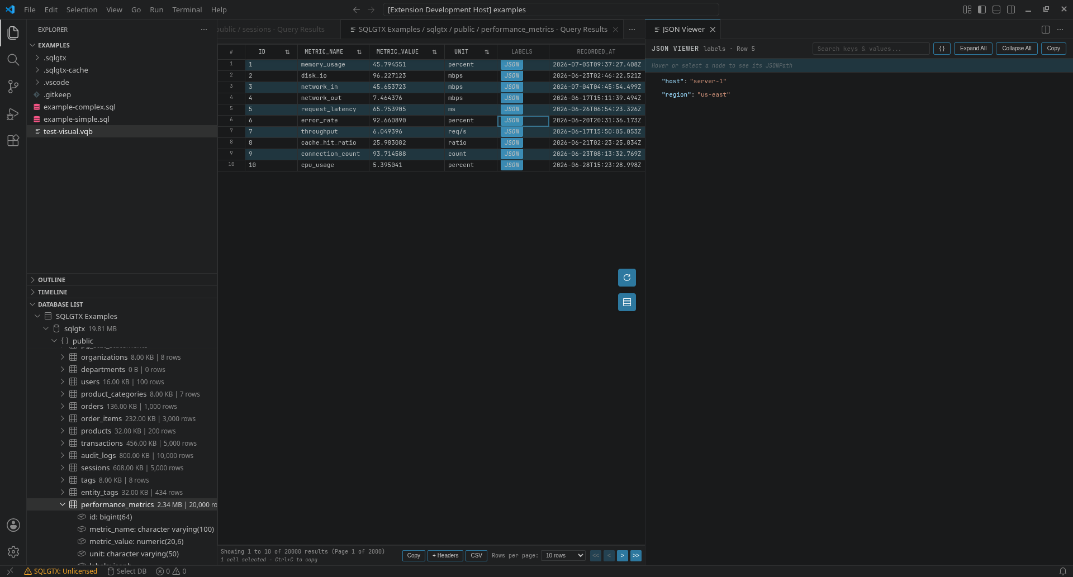The height and width of the screenshot is (577, 1073).
Task: Click the refresh results button
Action: click(x=627, y=278)
